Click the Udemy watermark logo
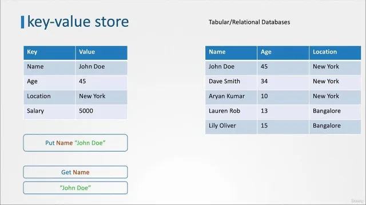Screen dimensions: 366x205 click(x=357, y=201)
